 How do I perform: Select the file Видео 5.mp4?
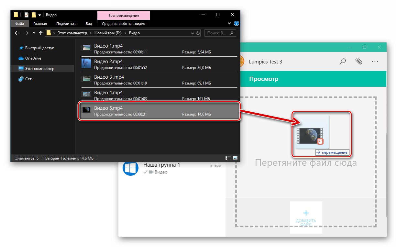click(x=159, y=111)
